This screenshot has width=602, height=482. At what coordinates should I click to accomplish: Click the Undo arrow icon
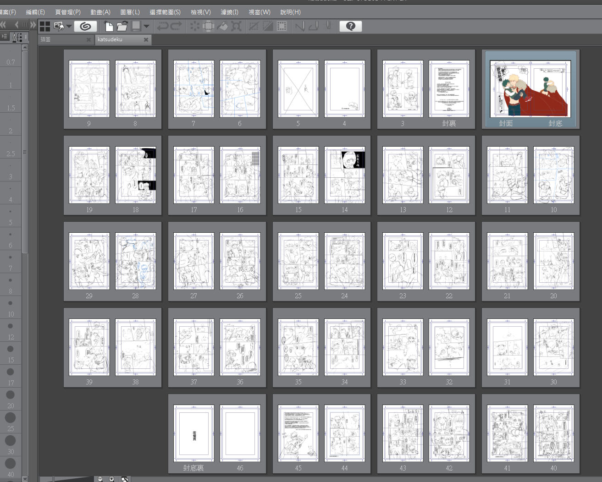162,26
